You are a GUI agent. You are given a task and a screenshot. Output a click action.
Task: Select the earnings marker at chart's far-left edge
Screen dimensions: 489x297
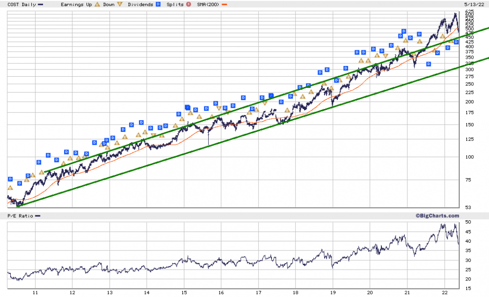tap(10, 188)
